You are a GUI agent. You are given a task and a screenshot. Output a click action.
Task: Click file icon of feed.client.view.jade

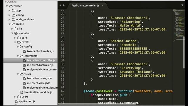[24, 79]
